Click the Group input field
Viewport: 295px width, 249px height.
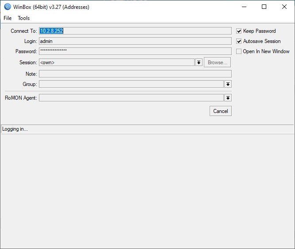tap(131, 84)
